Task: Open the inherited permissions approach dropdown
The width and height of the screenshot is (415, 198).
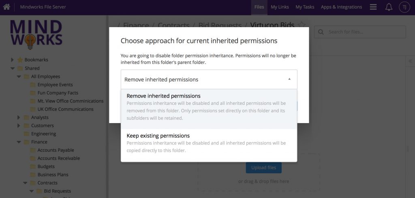Action: point(209,79)
